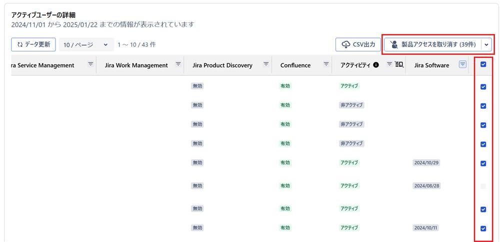Uncheck the checkbox in the 2024/10/29 row
This screenshot has height=242, width=500.
point(483,163)
